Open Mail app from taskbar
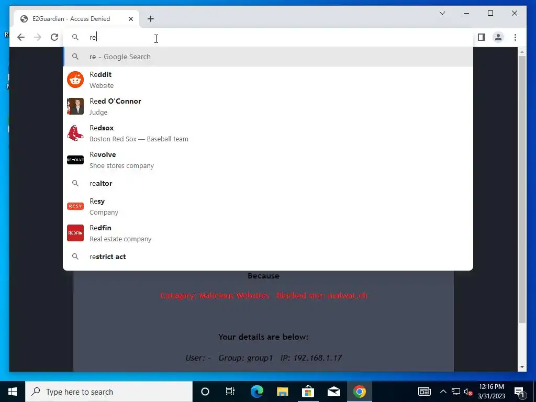536x402 pixels. pyautogui.click(x=333, y=392)
